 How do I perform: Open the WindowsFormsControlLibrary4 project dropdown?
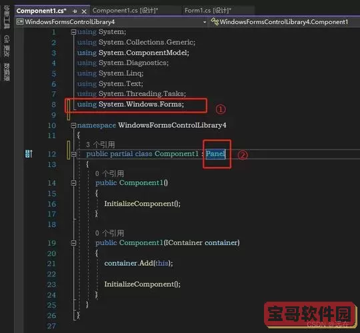pos(205,22)
